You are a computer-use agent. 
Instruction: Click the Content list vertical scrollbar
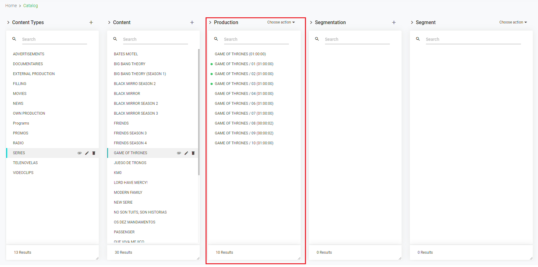(x=199, y=111)
